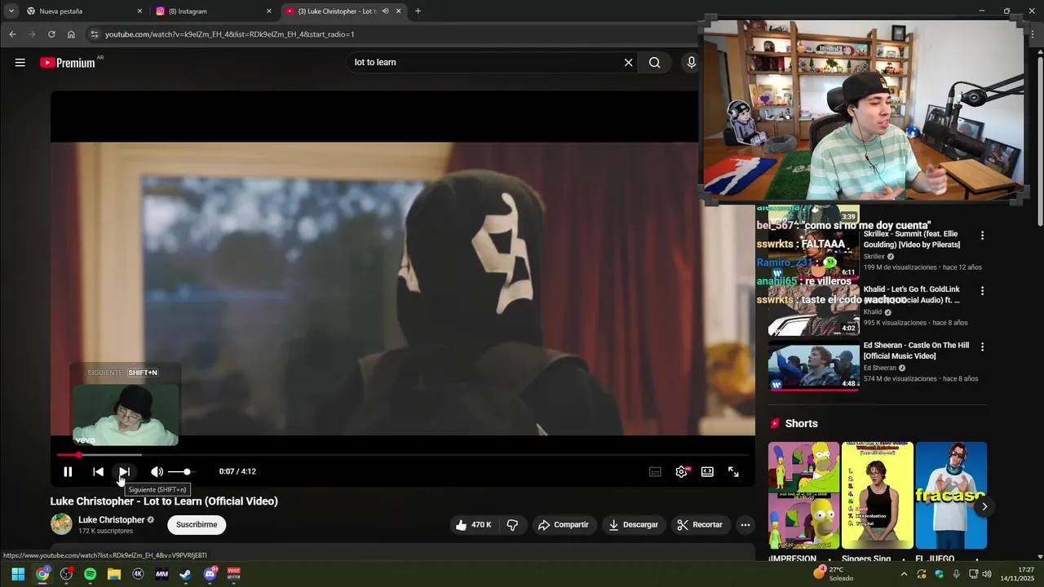The image size is (1044, 587).
Task: Mute the YouTube tab via its speaker icon
Action: coord(385,11)
